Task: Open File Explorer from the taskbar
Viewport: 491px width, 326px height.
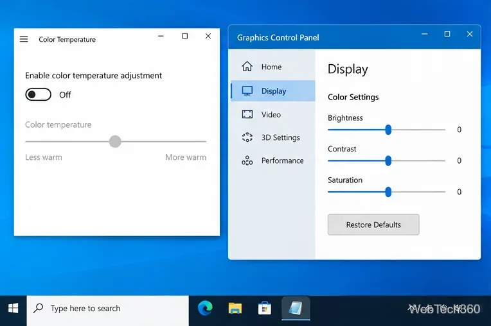Action: [235, 308]
